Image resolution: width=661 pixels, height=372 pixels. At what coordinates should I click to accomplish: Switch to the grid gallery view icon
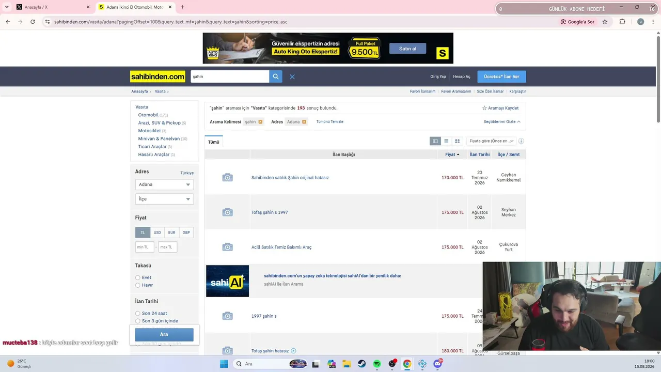click(457, 141)
